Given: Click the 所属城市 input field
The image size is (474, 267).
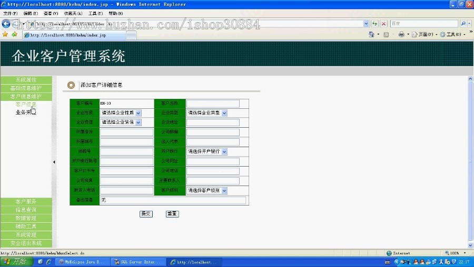Looking at the screenshot, I should click(126, 142).
